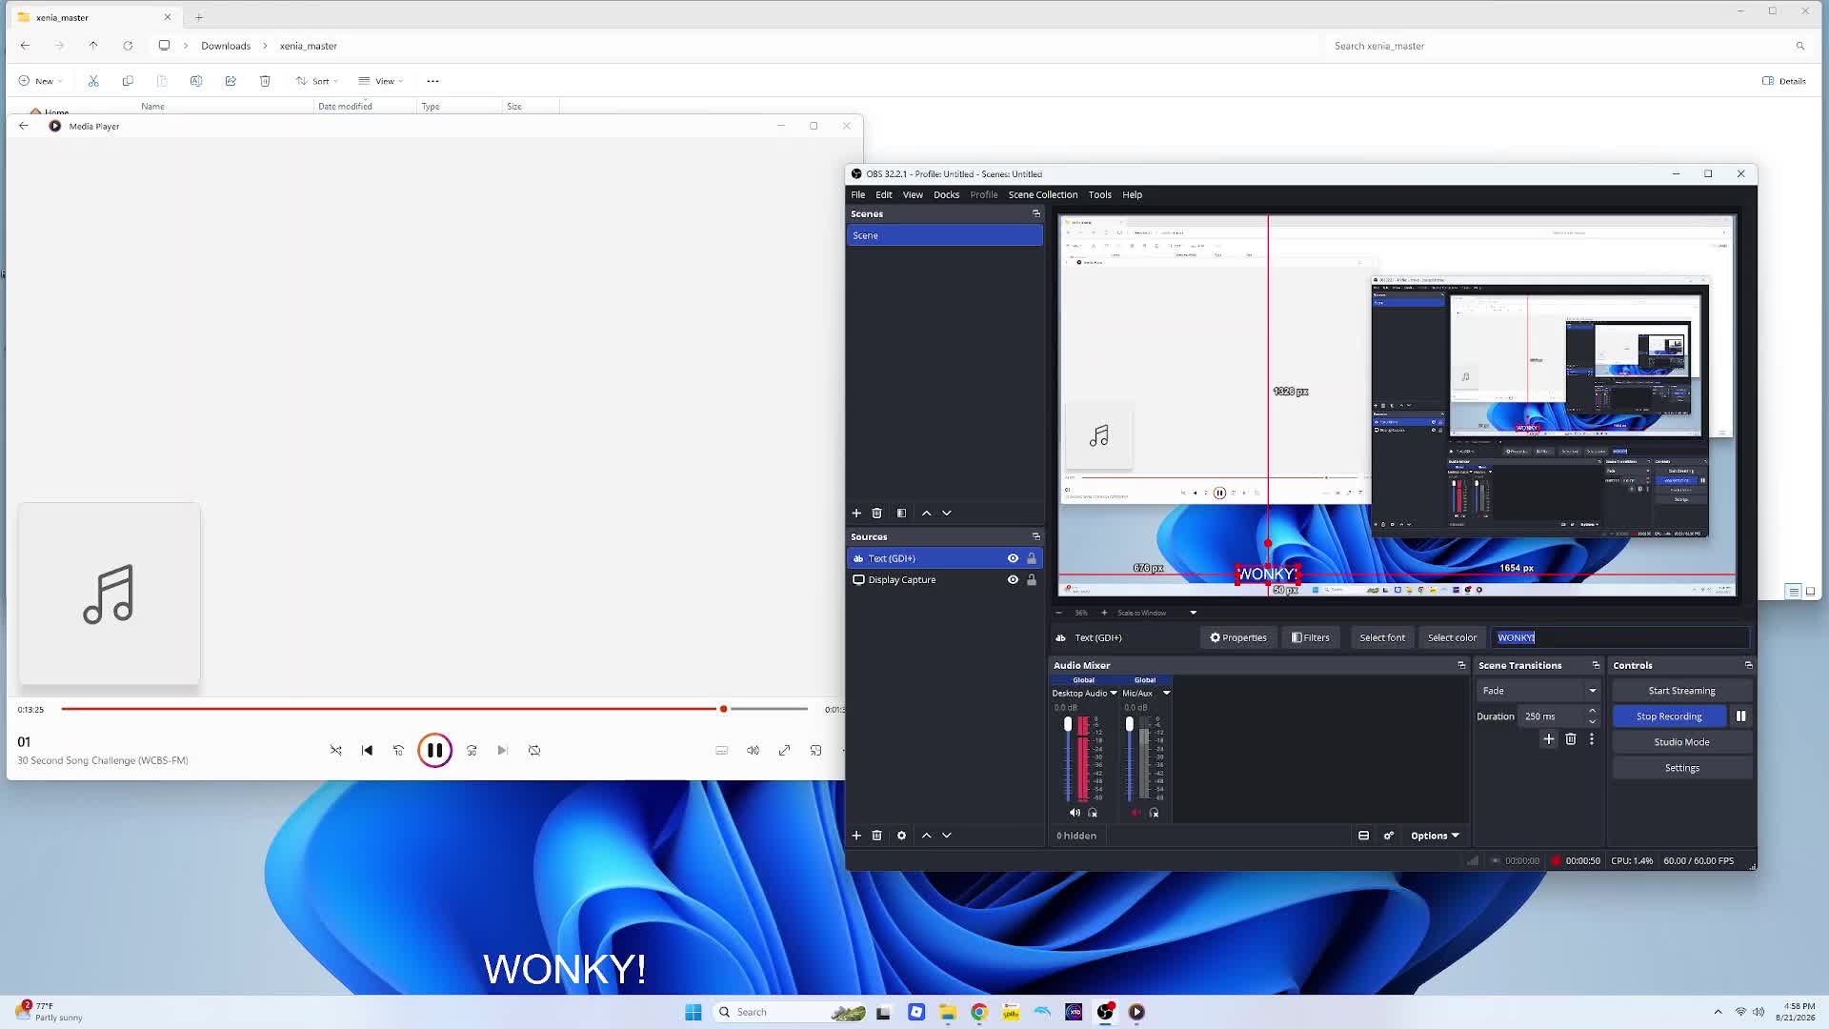Screen dimensions: 1829x1029
Task: Open the New dropdown in File Explorer
Action: tap(40, 81)
